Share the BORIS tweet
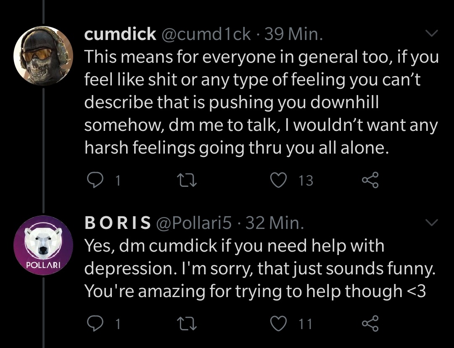The width and height of the screenshot is (454, 348). pos(370,323)
